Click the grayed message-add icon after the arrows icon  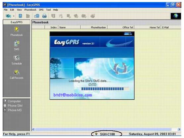coord(69,16)
